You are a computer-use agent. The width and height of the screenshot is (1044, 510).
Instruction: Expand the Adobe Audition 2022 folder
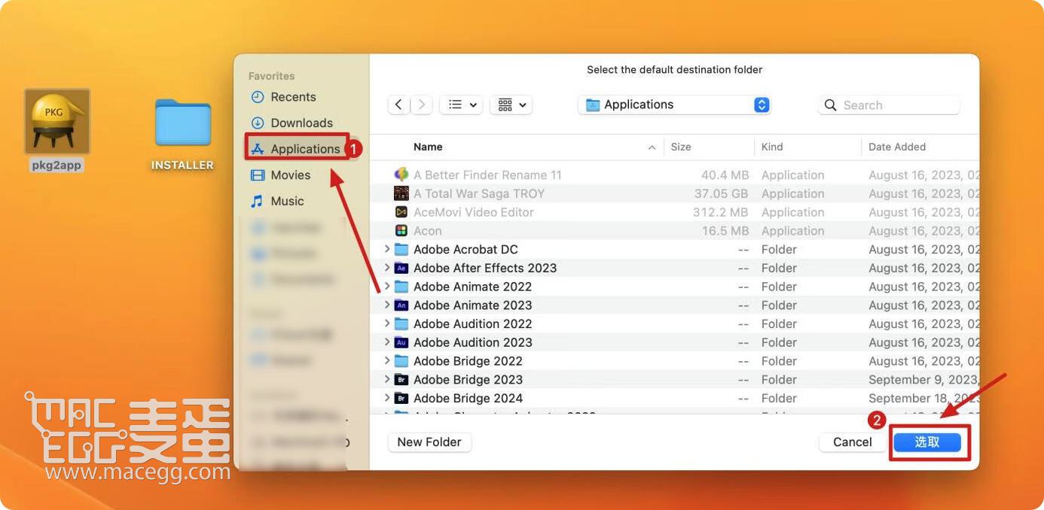387,323
